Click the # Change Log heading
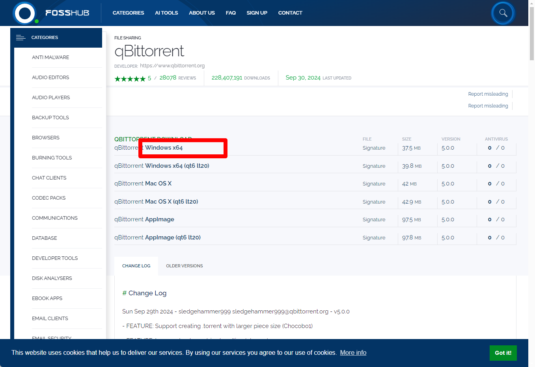Screen dimensions: 535x367 pyautogui.click(x=144, y=293)
